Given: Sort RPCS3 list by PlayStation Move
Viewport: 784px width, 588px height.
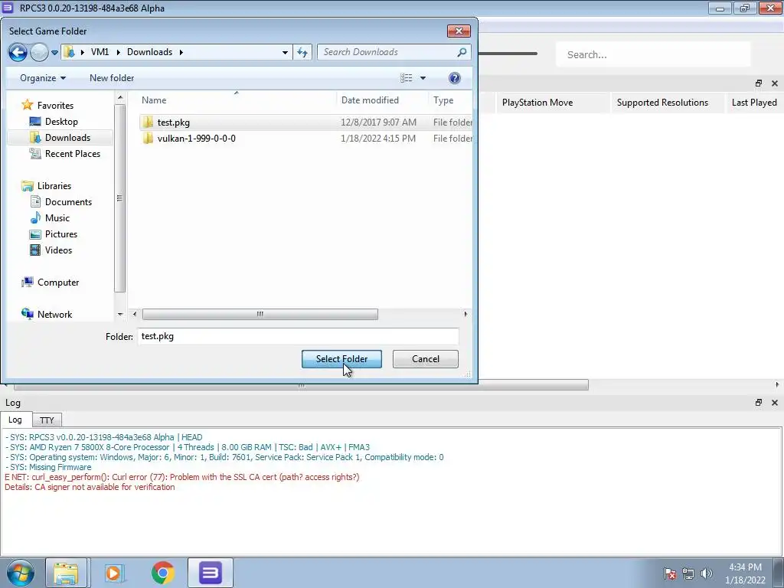Looking at the screenshot, I should (554, 103).
